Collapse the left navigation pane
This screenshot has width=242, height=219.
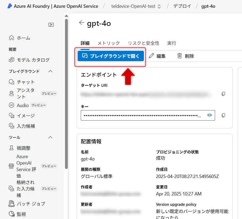(x=51, y=25)
